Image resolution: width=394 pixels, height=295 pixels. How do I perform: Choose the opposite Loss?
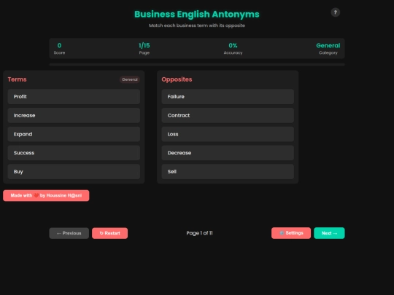pyautogui.click(x=228, y=134)
